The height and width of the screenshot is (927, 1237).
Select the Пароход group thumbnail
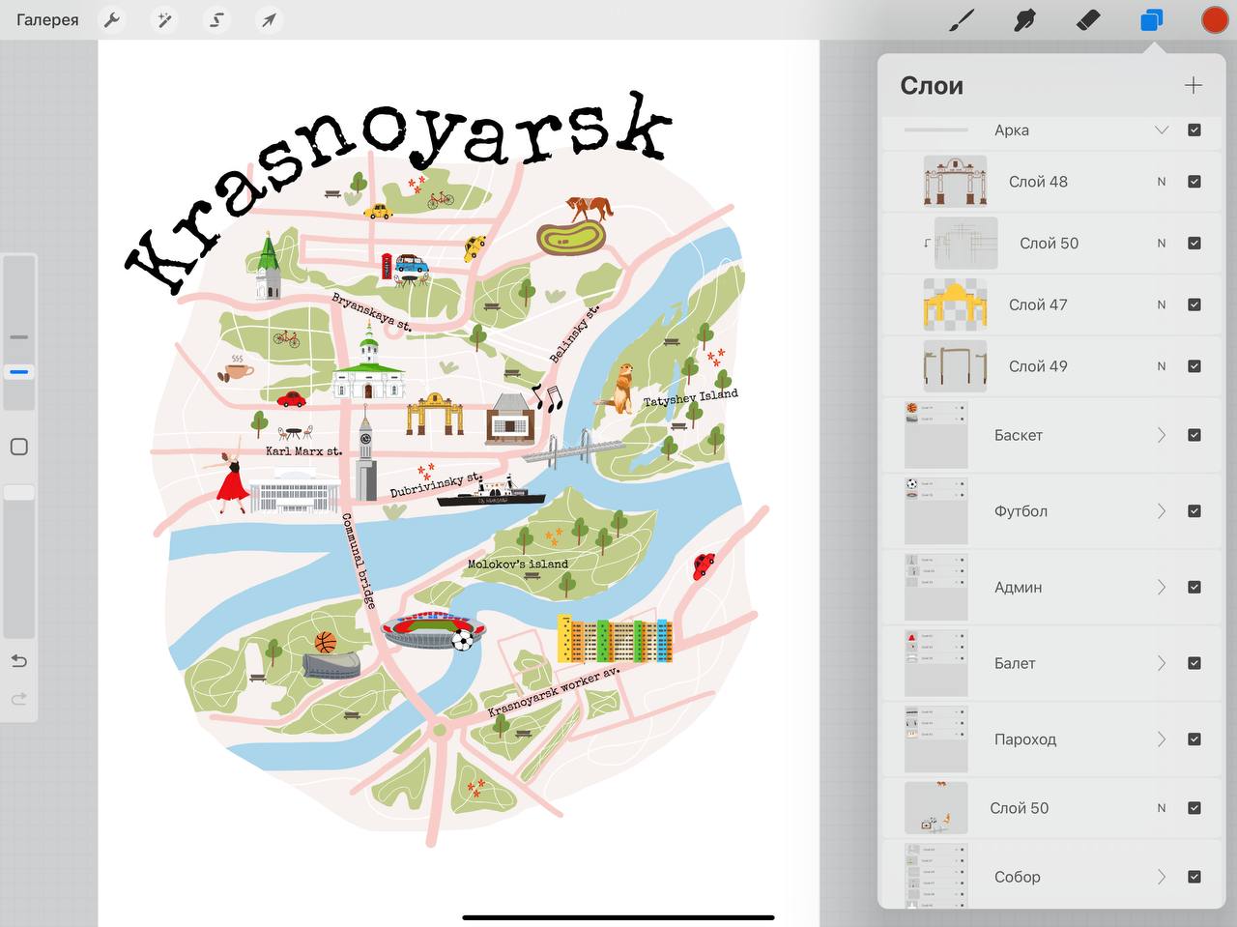click(935, 739)
